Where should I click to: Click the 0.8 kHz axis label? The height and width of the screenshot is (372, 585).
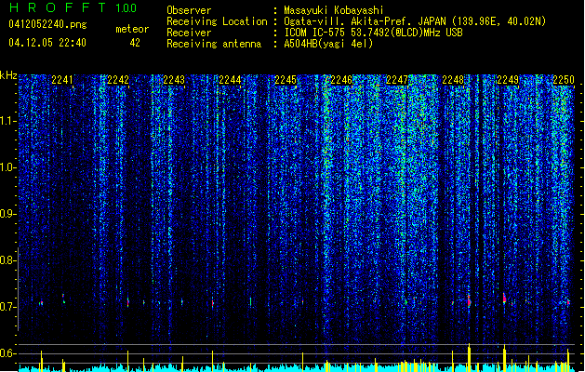[x=7, y=260]
